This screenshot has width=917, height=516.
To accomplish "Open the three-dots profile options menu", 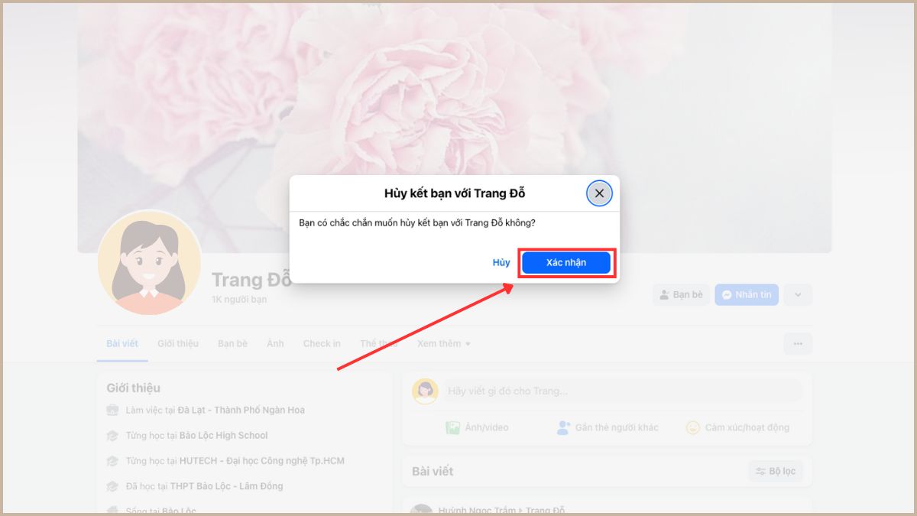I will tap(798, 344).
